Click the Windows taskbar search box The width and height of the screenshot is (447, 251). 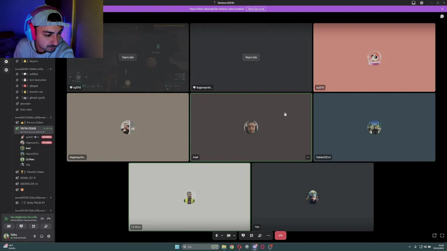[201, 247]
